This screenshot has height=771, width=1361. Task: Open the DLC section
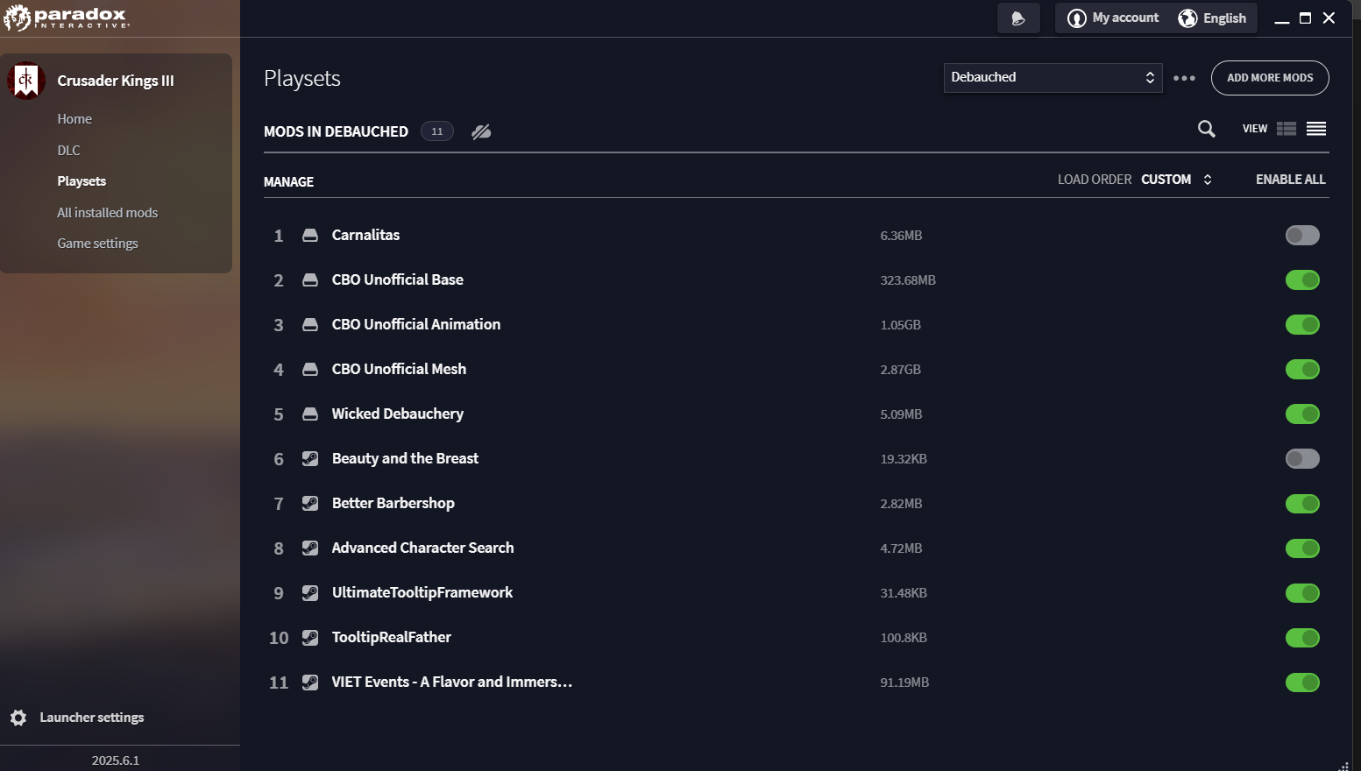(68, 150)
